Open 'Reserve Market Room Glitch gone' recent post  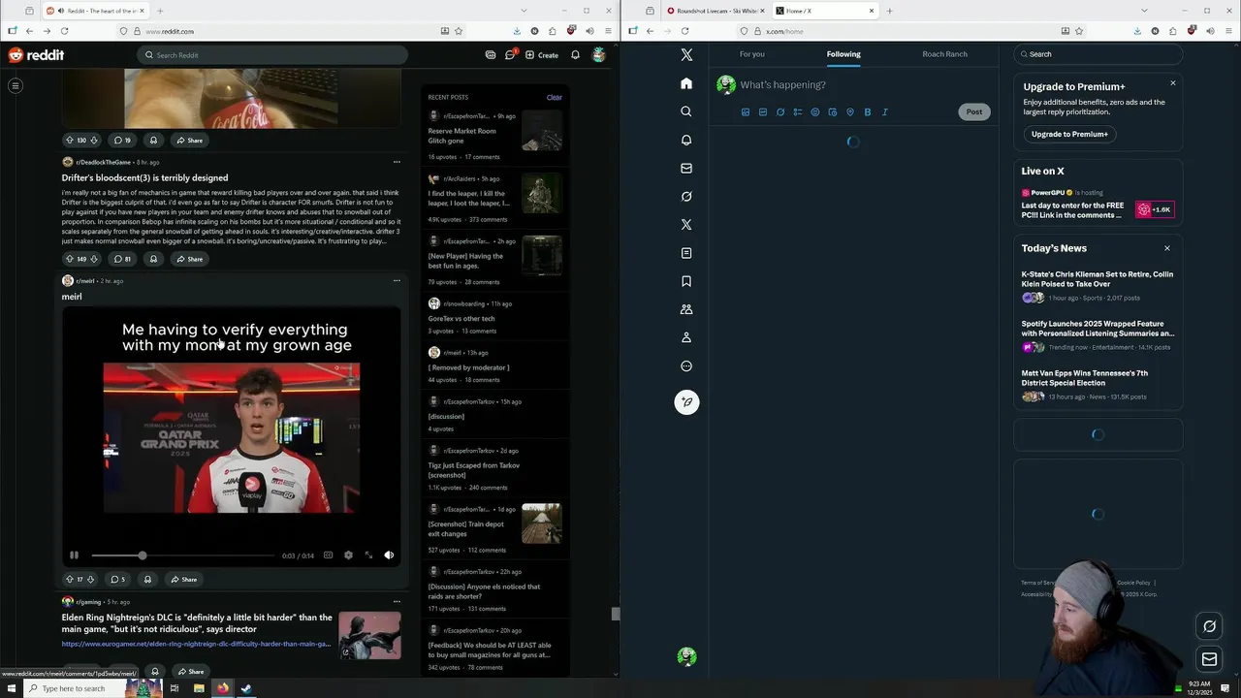(x=461, y=136)
